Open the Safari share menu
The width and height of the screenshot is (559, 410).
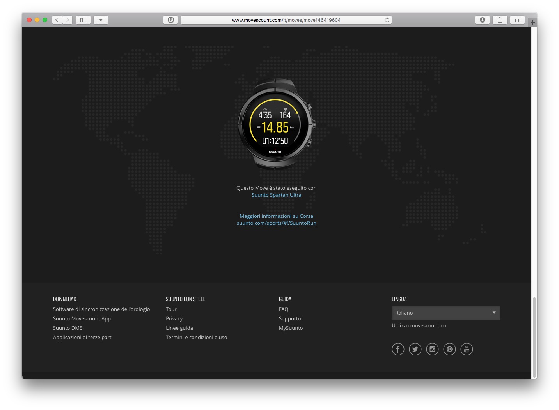[500, 20]
